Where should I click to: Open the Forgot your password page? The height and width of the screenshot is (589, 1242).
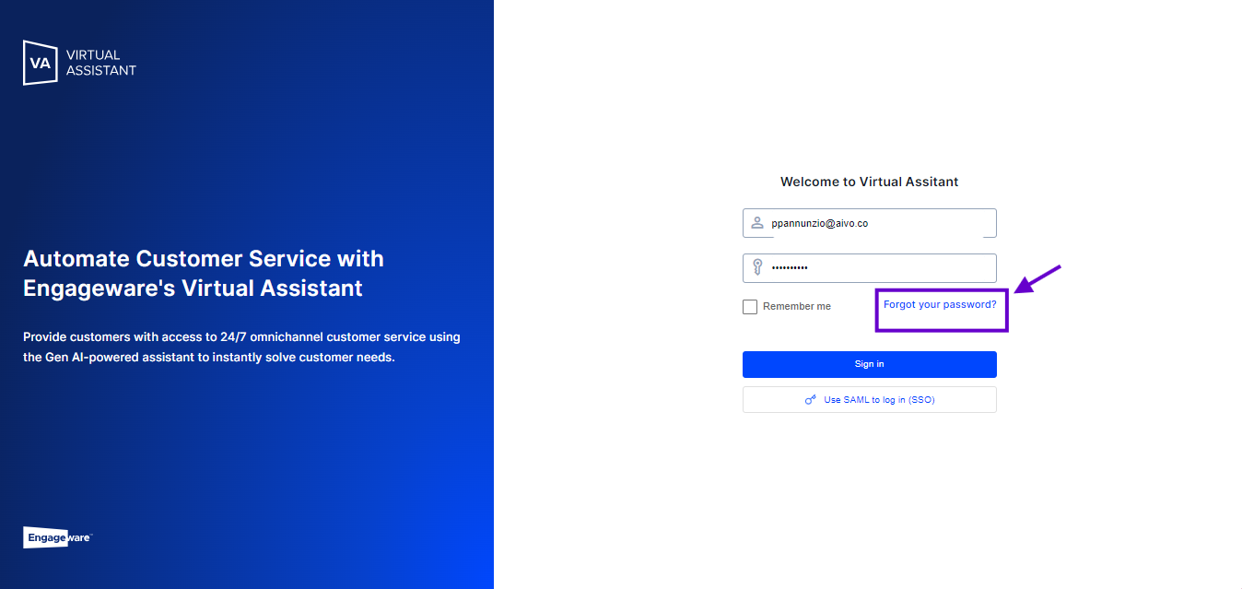[940, 303]
